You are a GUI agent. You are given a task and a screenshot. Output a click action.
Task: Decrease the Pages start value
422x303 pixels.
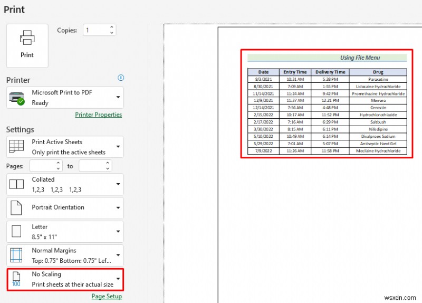59,168
